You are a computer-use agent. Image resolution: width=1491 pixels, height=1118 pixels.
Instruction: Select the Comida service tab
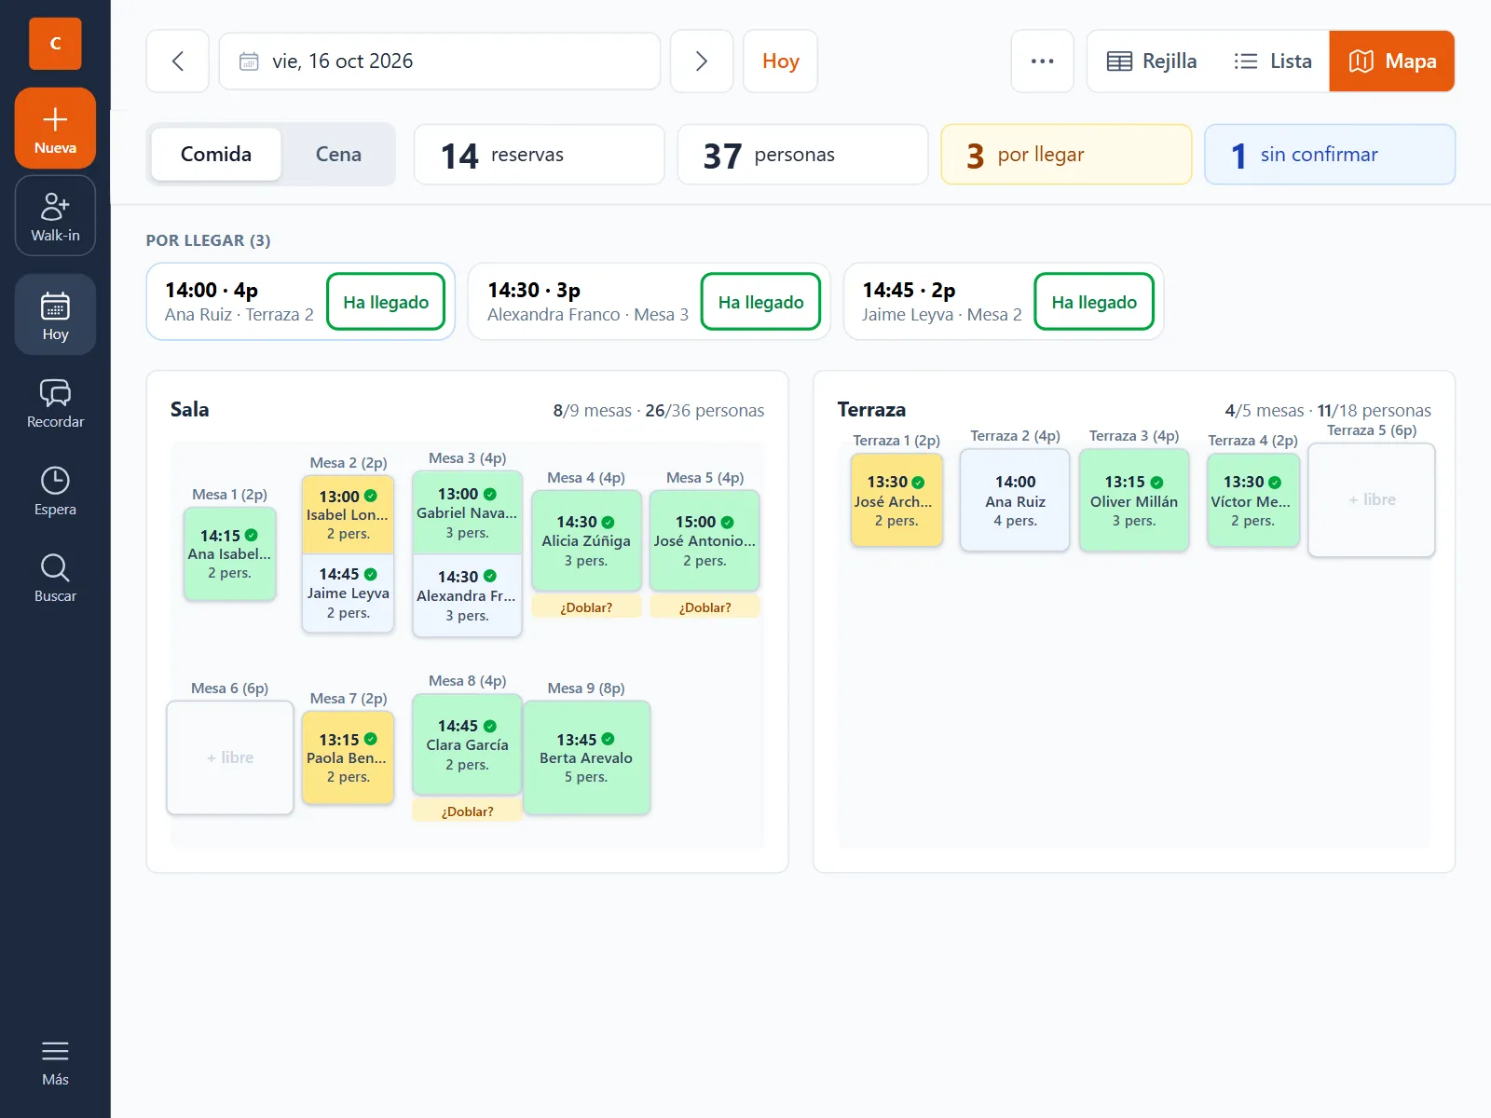(216, 155)
